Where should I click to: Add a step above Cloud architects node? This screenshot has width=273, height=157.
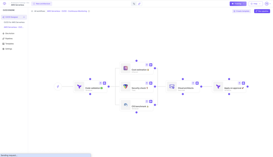[x=183, y=79]
